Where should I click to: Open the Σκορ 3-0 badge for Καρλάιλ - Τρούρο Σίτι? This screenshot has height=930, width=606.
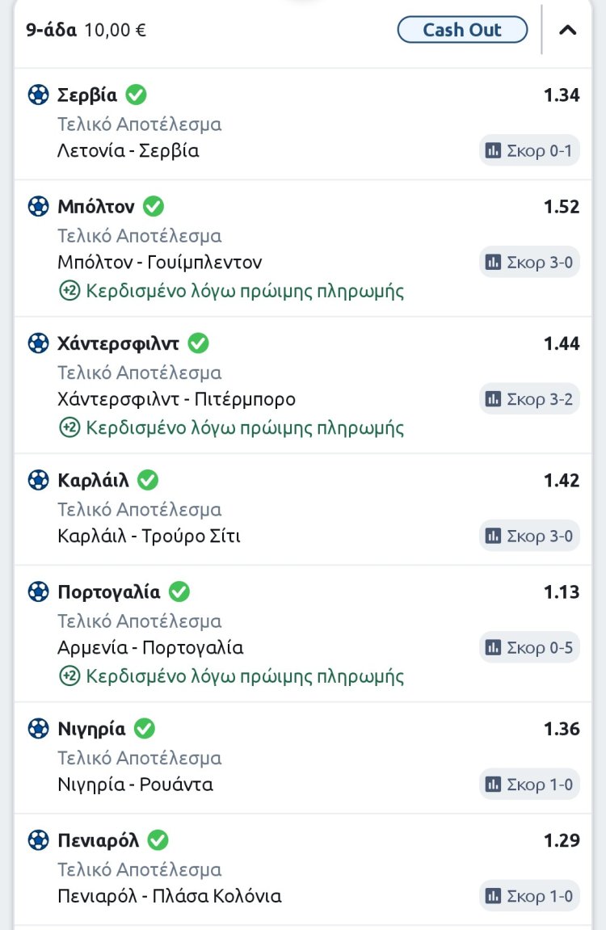tap(529, 536)
